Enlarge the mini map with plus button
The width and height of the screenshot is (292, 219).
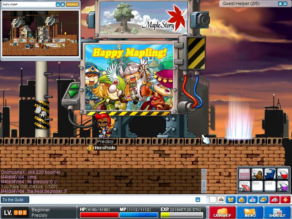63,4
